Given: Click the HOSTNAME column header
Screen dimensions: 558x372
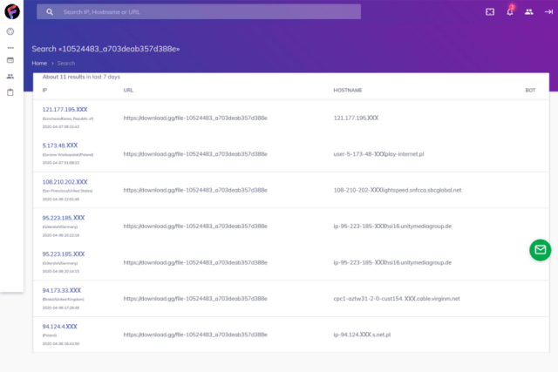Looking at the screenshot, I should click(x=348, y=90).
